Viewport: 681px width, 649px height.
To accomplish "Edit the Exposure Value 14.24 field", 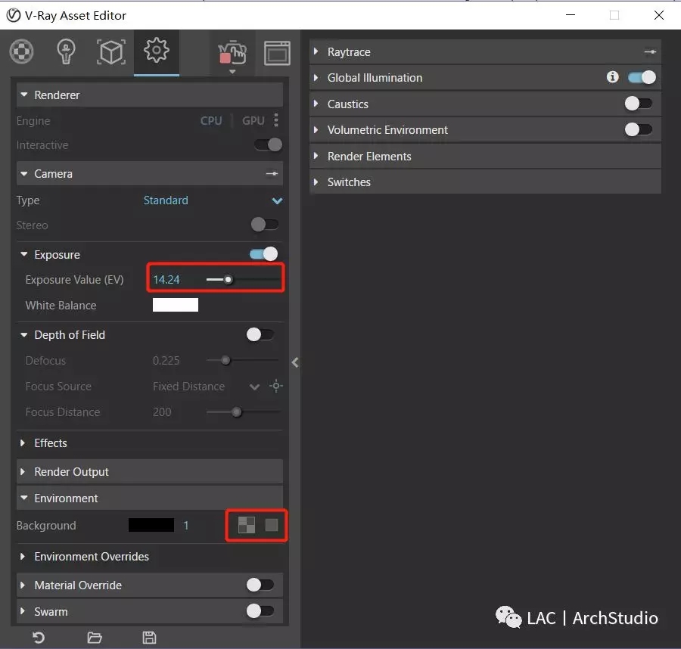I will (166, 280).
